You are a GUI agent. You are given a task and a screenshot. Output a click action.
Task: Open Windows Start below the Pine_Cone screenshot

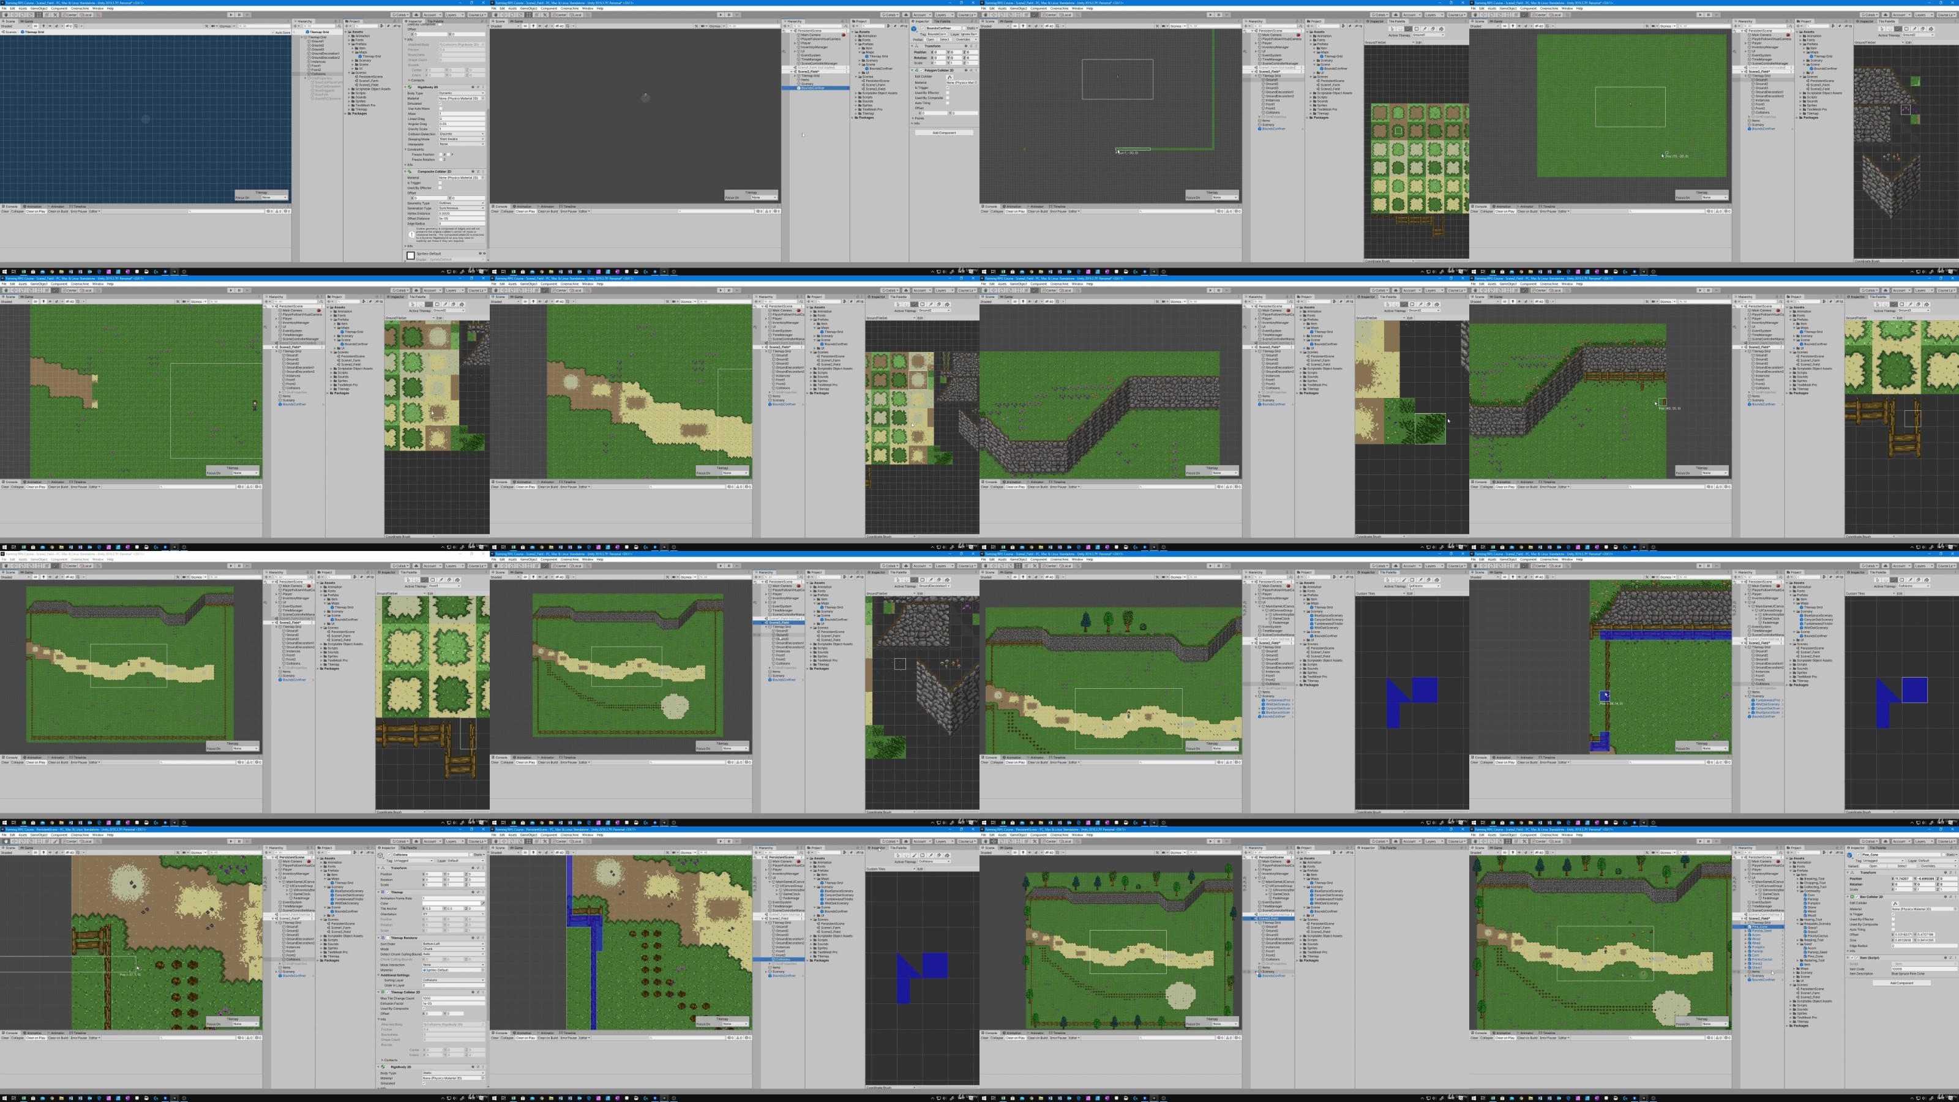click(1473, 1098)
